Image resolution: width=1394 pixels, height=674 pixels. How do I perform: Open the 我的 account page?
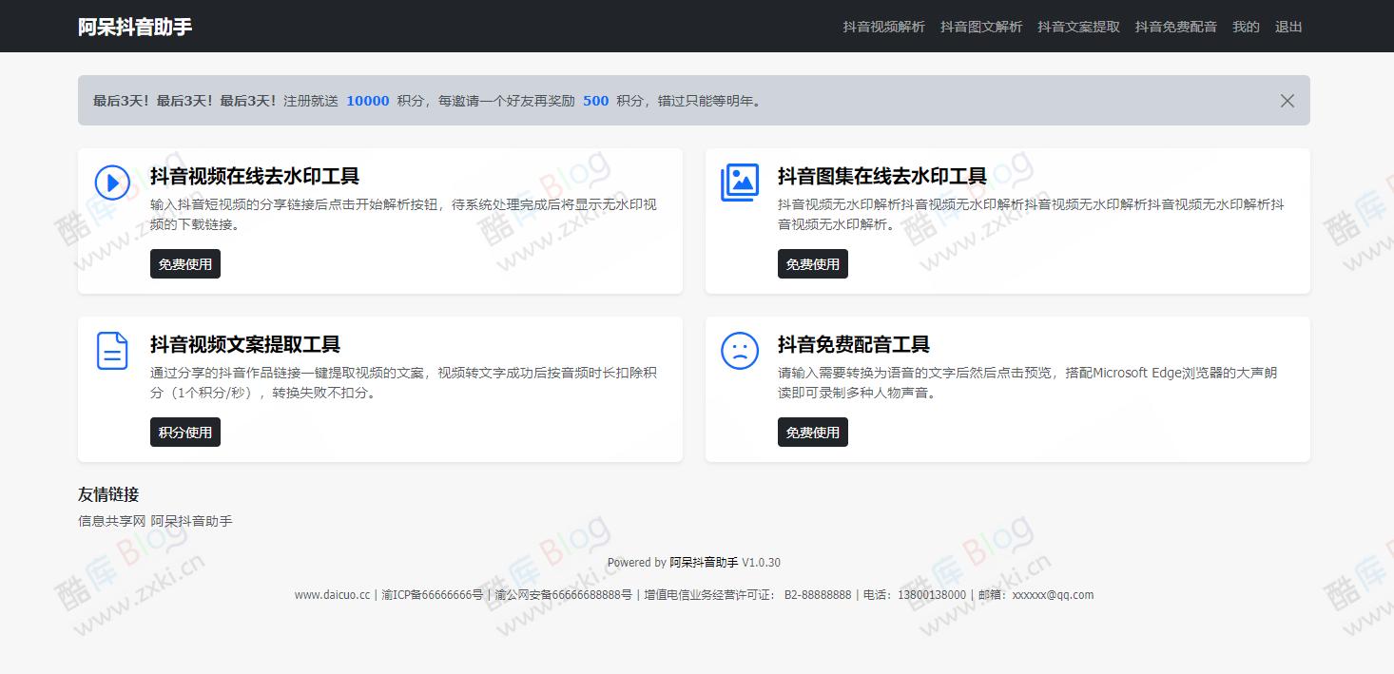[x=1246, y=27]
